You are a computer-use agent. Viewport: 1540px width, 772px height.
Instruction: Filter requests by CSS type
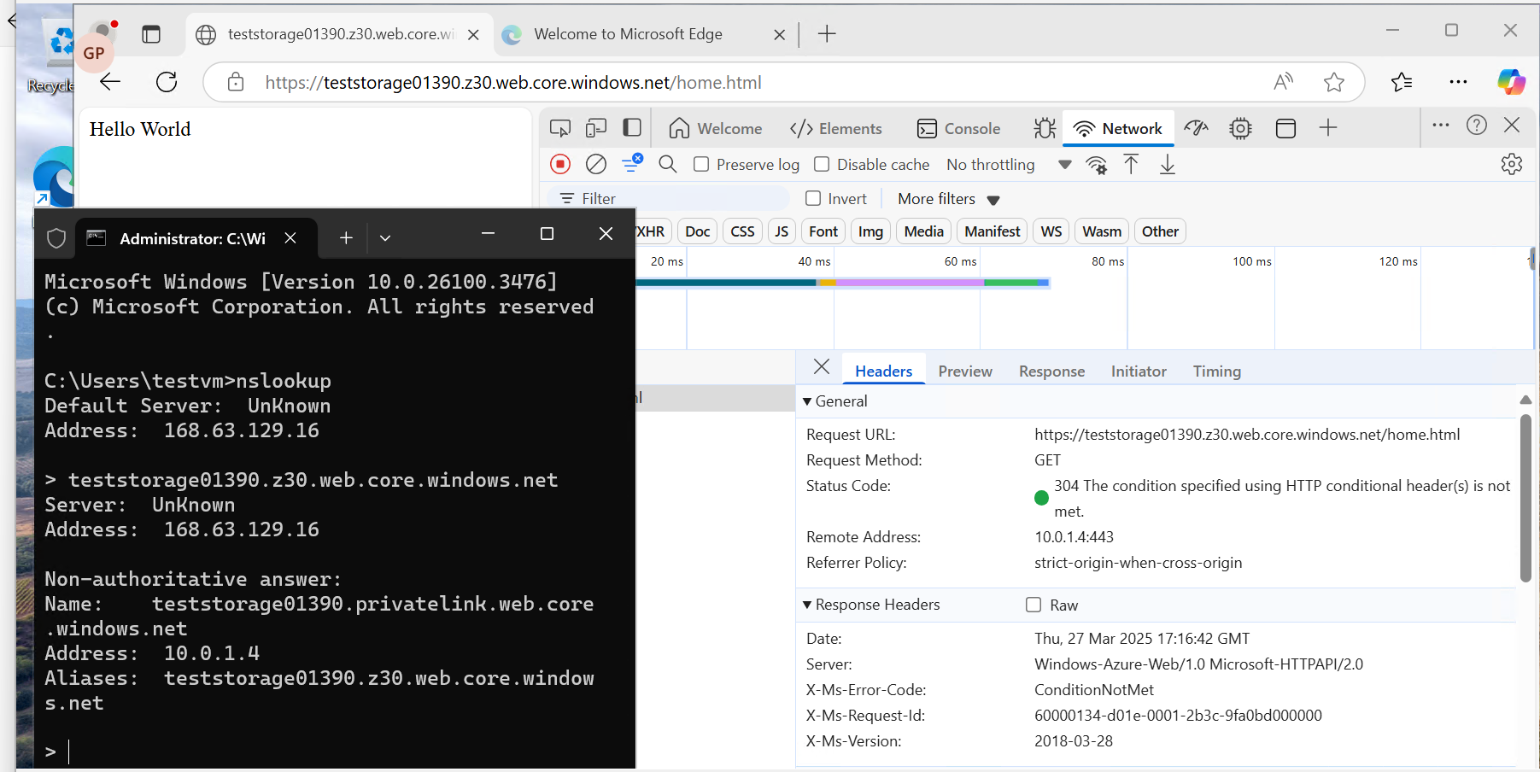(742, 231)
